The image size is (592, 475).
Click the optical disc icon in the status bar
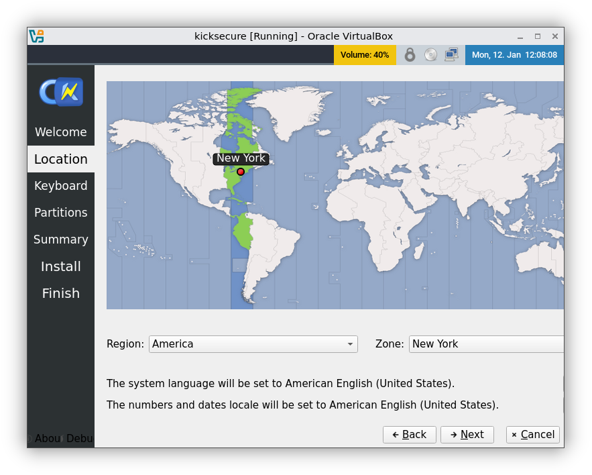coord(430,54)
